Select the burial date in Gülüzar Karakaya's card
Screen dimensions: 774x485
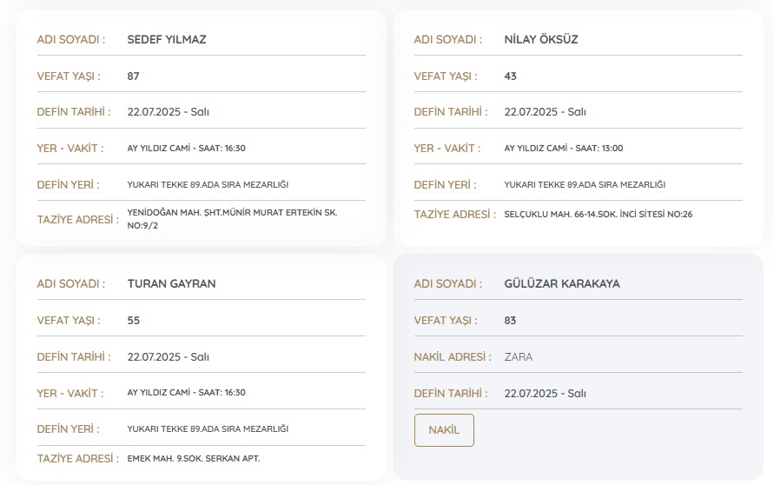coord(545,393)
